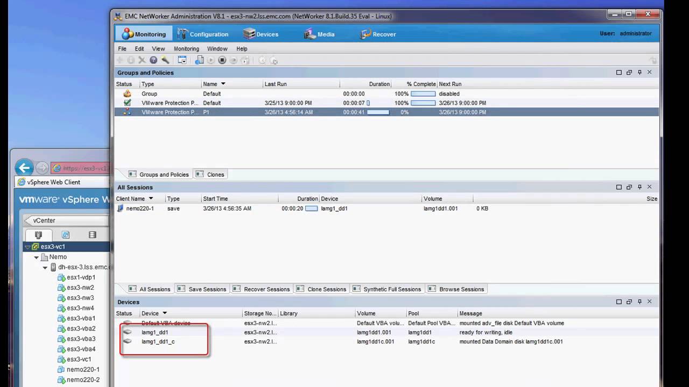Click browser back button in vSphere window
This screenshot has width=689, height=387.
tap(24, 168)
